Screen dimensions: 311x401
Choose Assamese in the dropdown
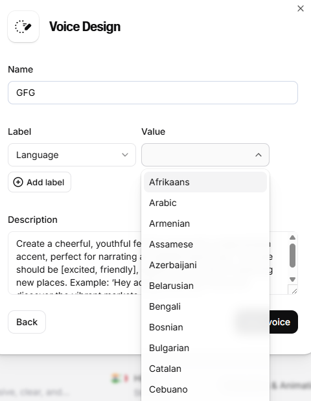(x=205, y=244)
